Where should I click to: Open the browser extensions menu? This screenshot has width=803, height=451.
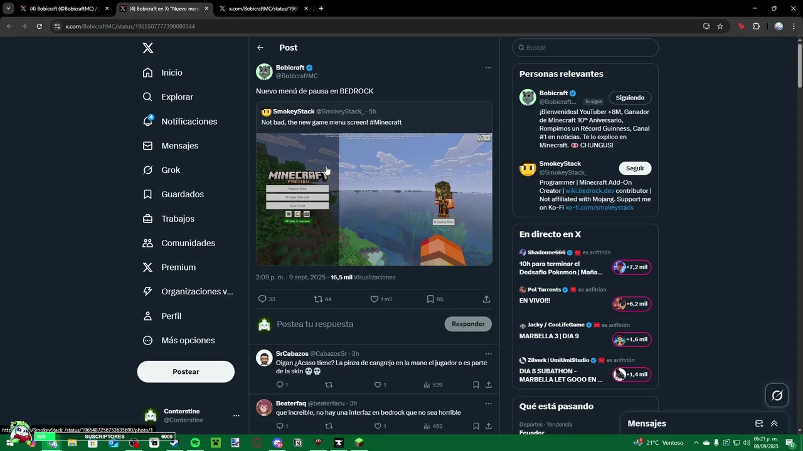coord(756,26)
